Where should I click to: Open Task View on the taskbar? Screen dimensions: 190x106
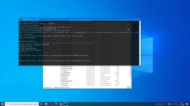pyautogui.click(x=41, y=104)
